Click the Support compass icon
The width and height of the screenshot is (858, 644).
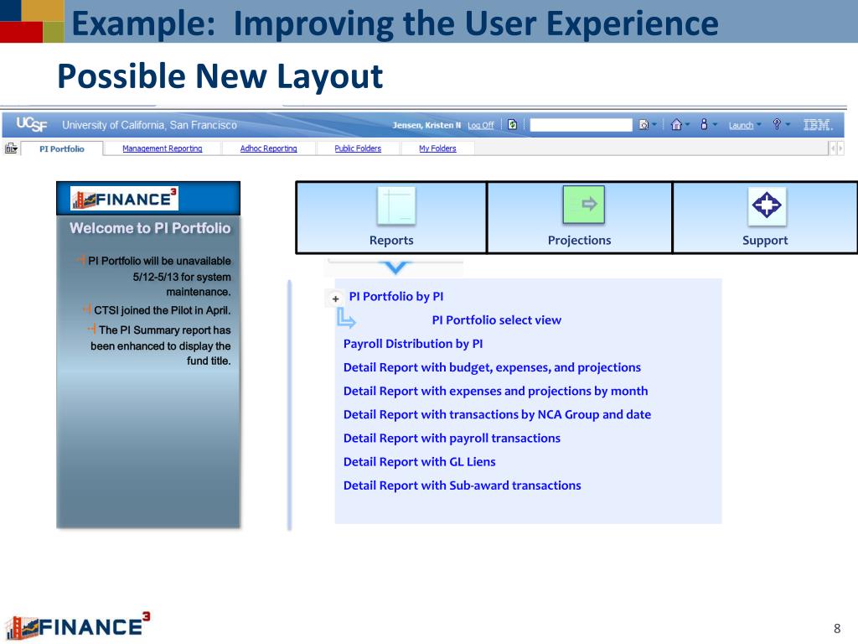767,206
